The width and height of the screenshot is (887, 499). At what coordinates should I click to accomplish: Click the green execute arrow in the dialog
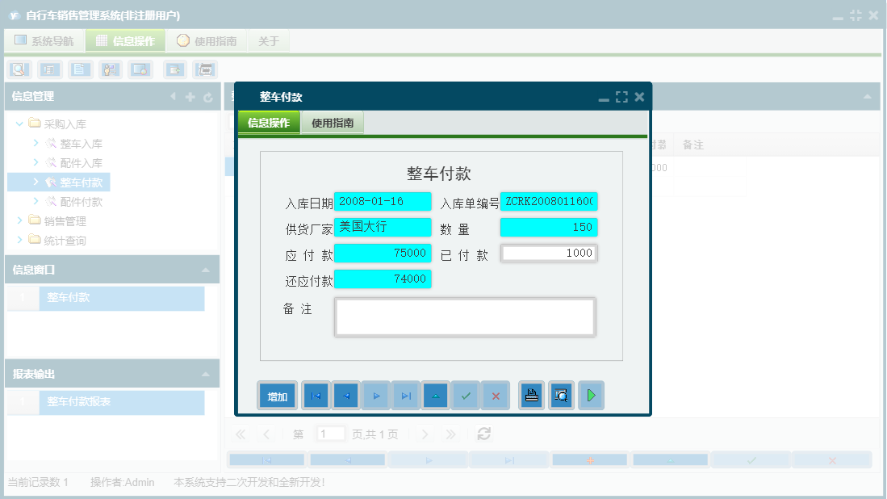591,395
